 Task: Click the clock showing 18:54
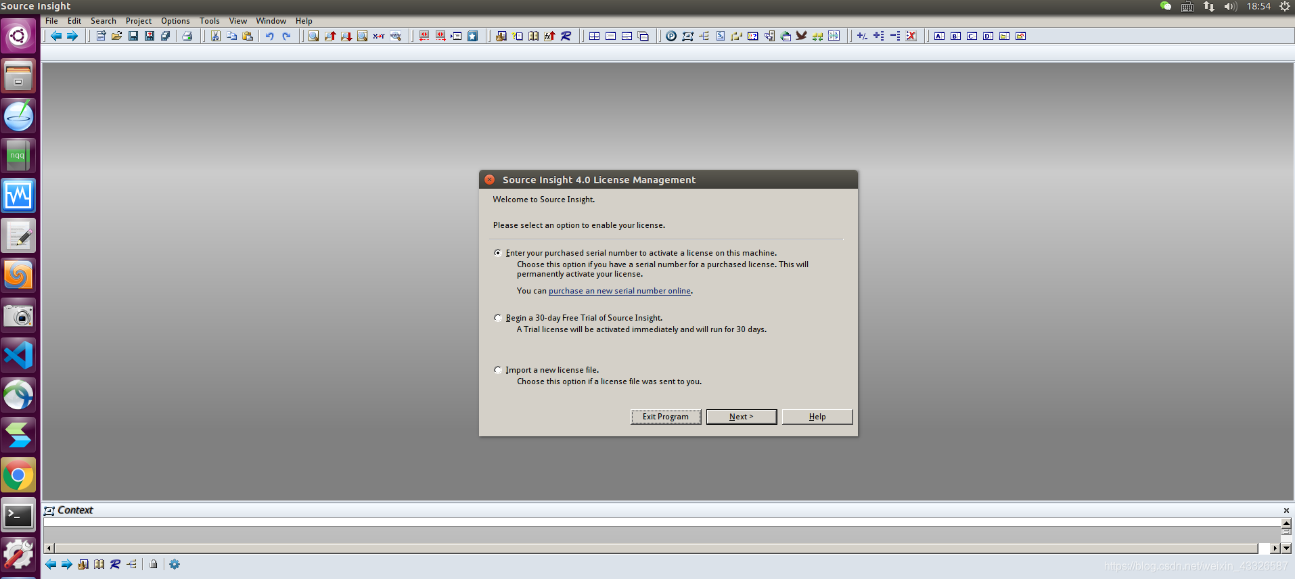click(1258, 6)
